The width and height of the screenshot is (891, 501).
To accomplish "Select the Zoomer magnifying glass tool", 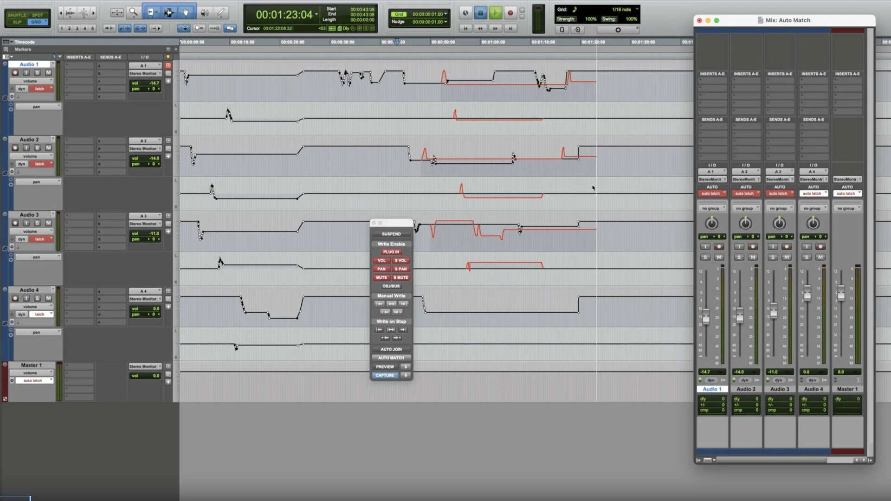I will (x=133, y=13).
